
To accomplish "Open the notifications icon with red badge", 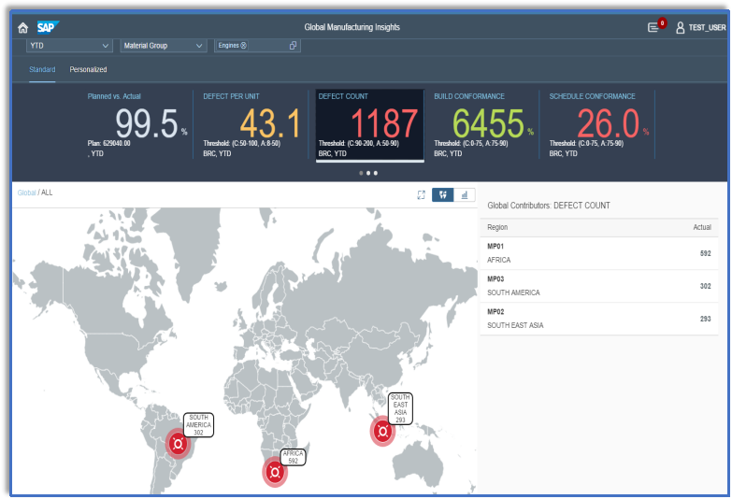I will pos(653,28).
